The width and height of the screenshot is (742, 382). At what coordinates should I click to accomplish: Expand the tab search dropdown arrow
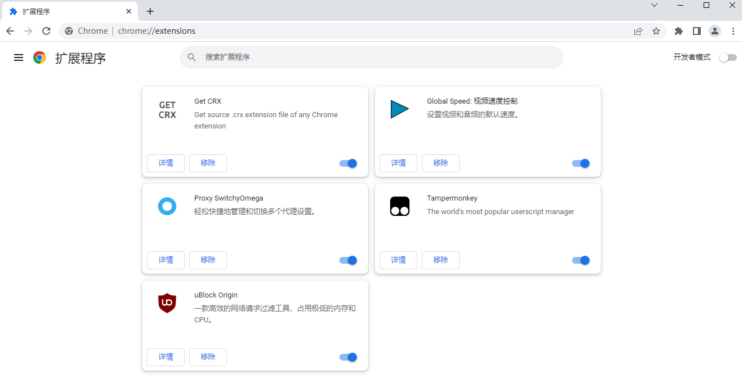654,5
